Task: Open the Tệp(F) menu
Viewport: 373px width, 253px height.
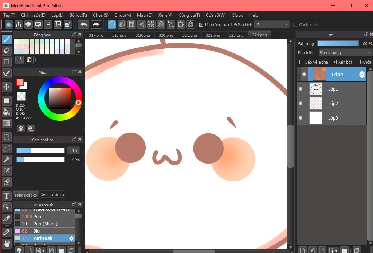Action: coord(9,15)
